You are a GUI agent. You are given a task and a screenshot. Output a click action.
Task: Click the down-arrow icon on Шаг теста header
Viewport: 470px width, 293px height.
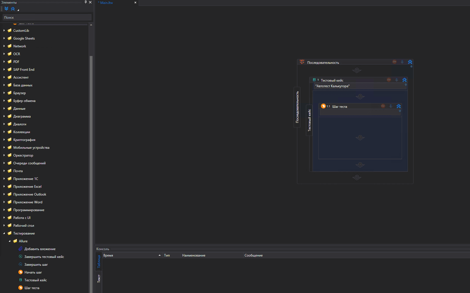(391, 106)
